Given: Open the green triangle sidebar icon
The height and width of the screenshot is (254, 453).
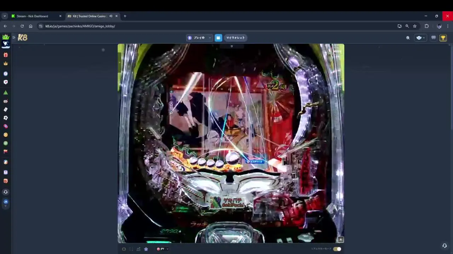Looking at the screenshot, I should tap(5, 92).
